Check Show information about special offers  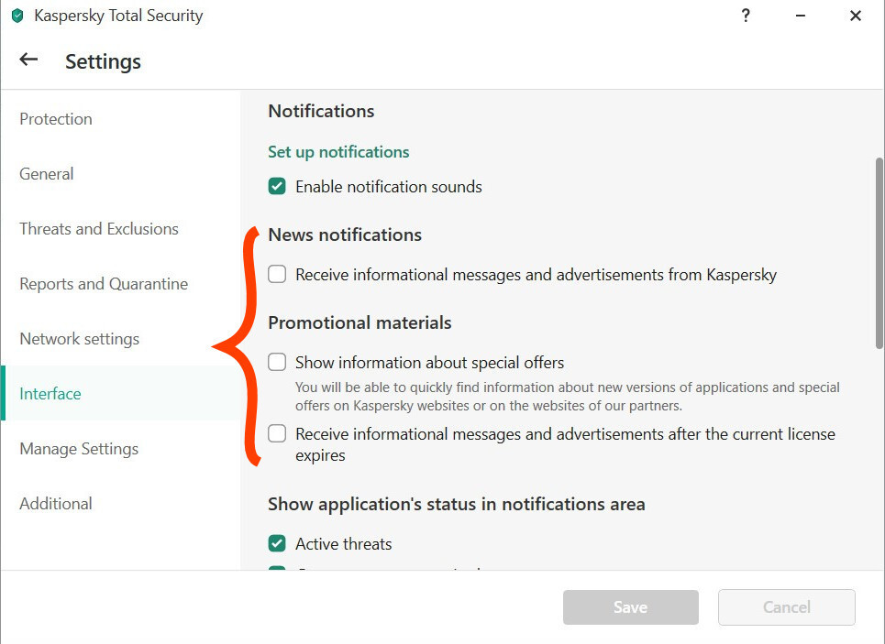pos(277,362)
